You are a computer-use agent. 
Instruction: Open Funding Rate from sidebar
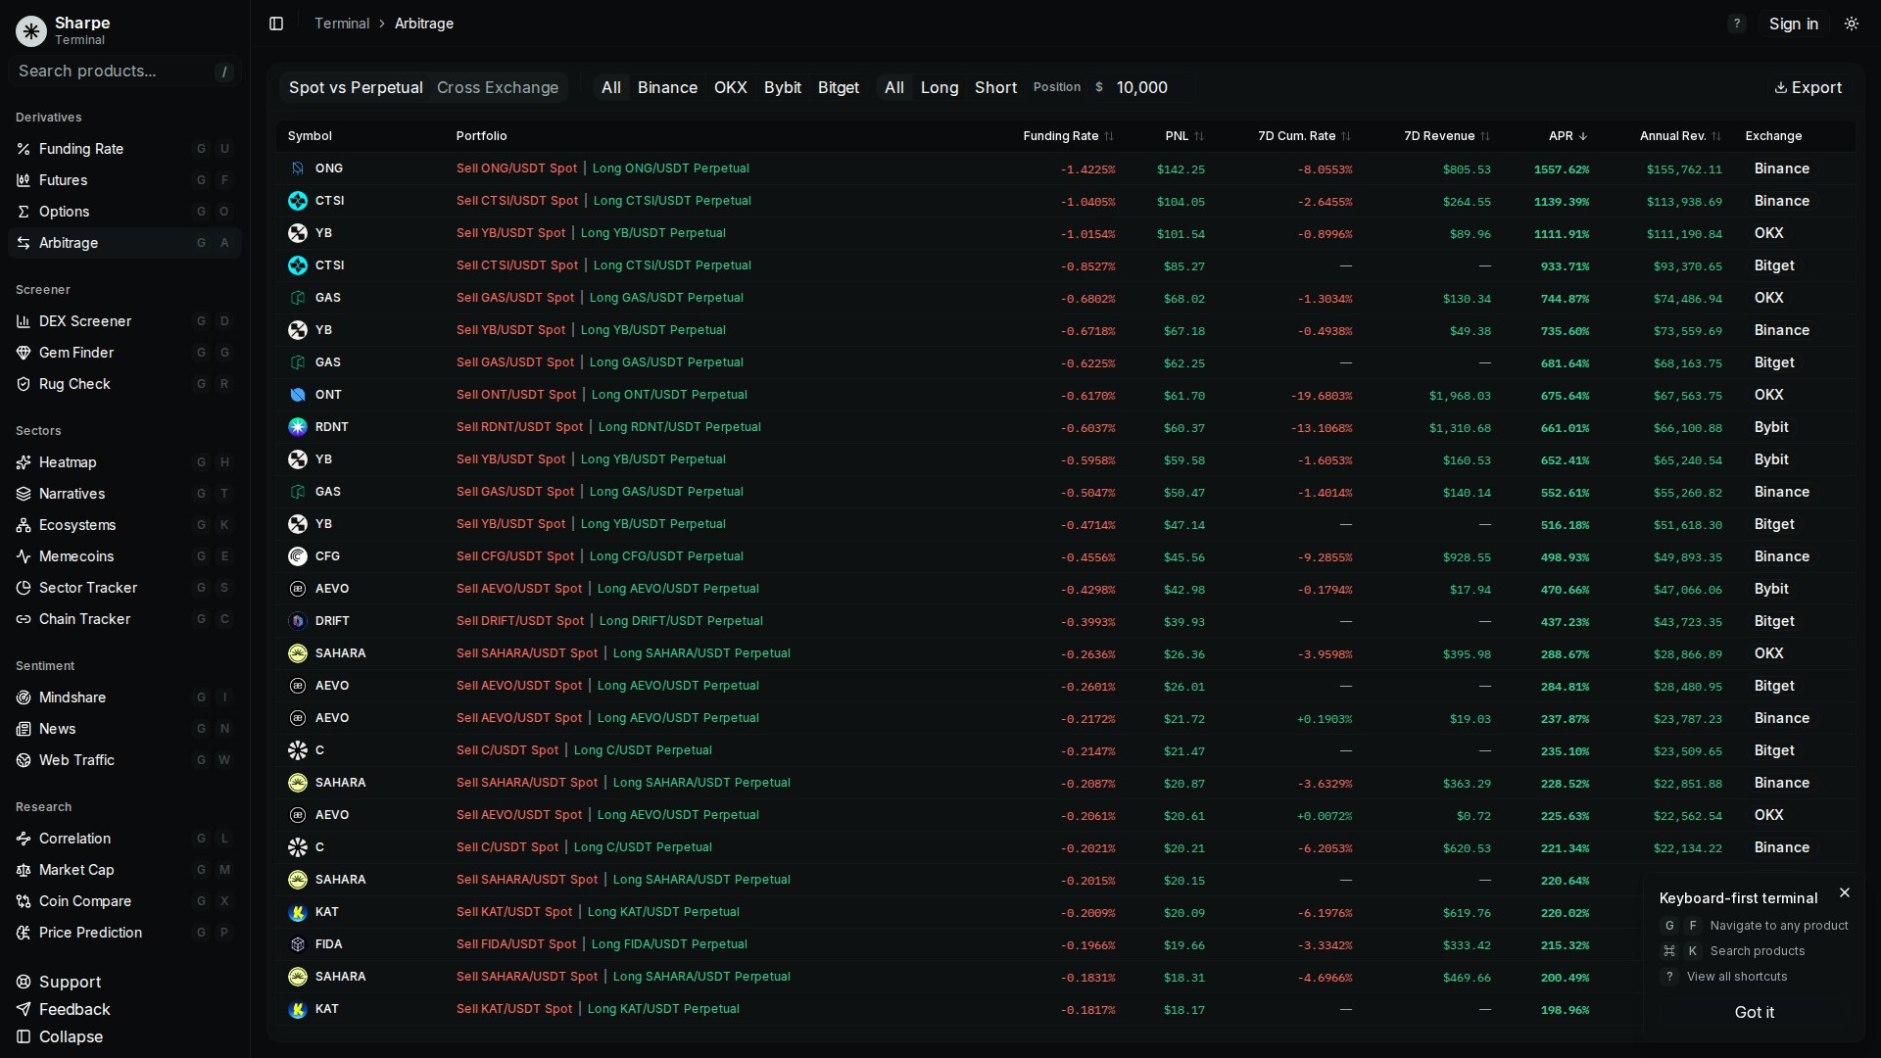(81, 149)
